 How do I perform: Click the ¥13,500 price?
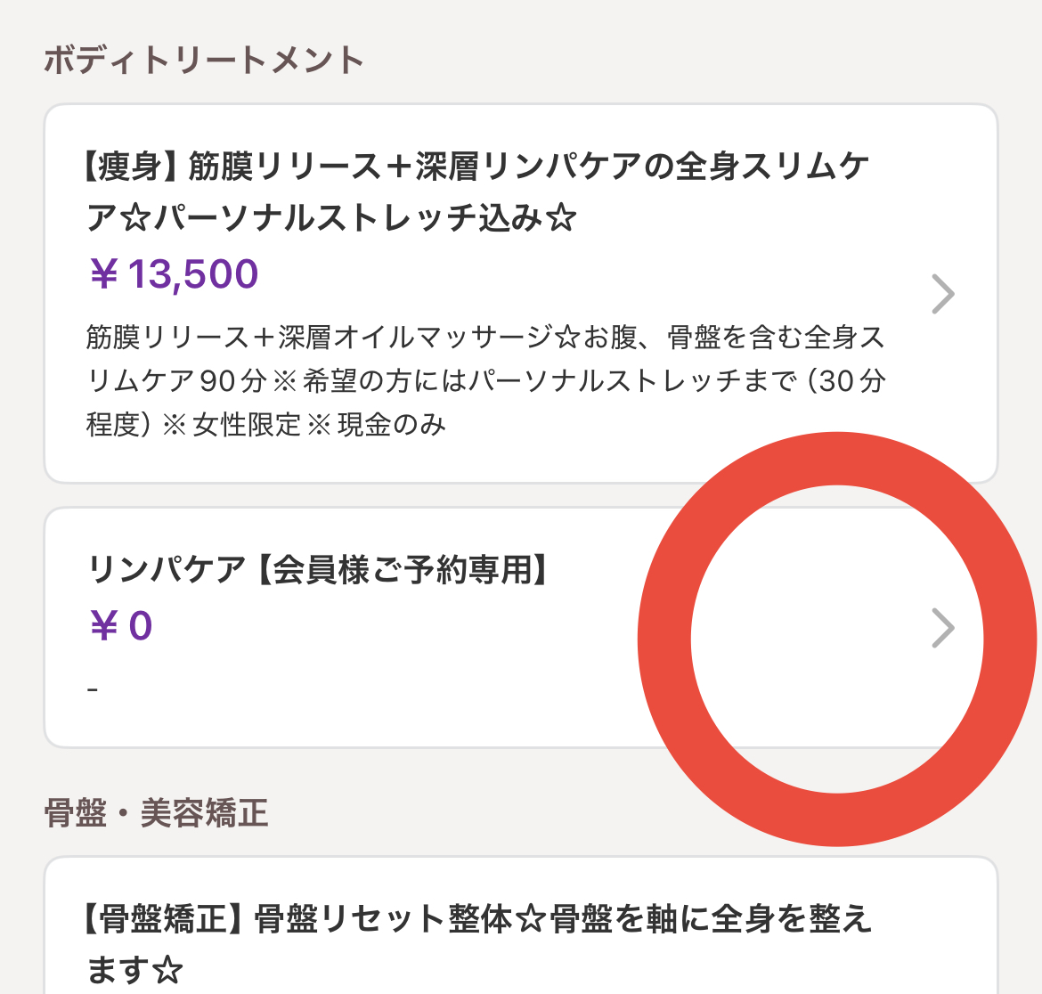pos(175,274)
